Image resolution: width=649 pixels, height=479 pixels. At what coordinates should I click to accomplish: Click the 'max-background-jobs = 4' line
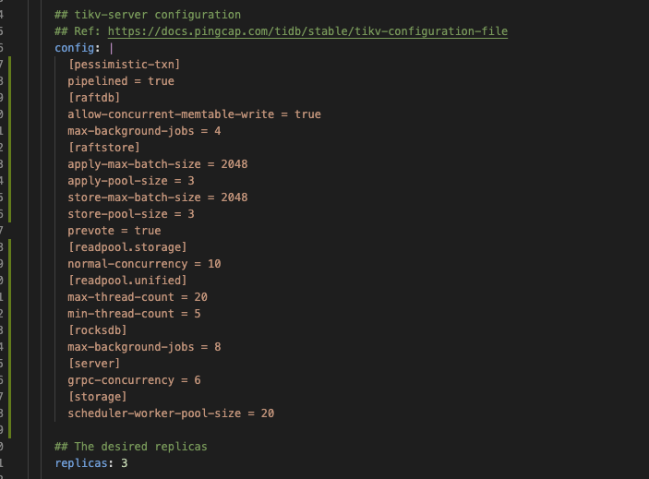(x=144, y=131)
